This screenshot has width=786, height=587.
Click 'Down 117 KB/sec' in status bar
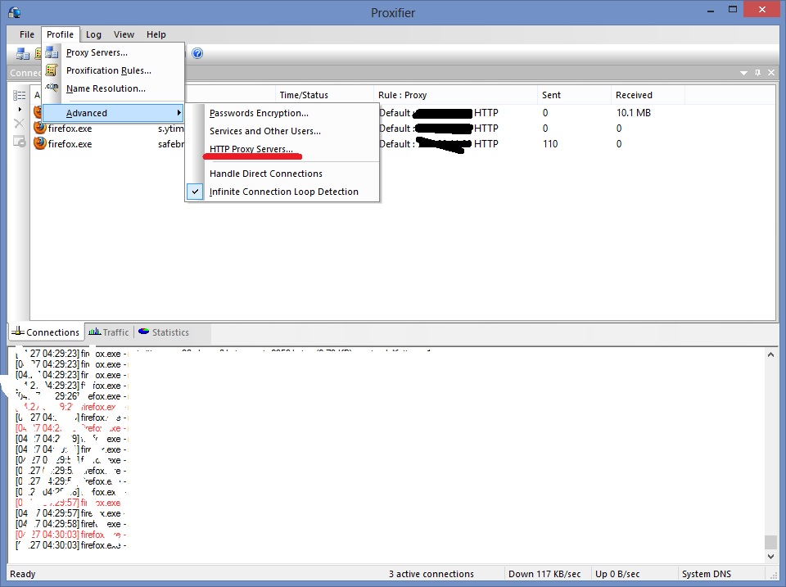click(x=544, y=574)
